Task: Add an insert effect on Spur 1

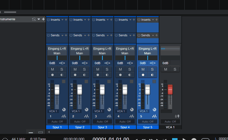Action: coord(66,20)
